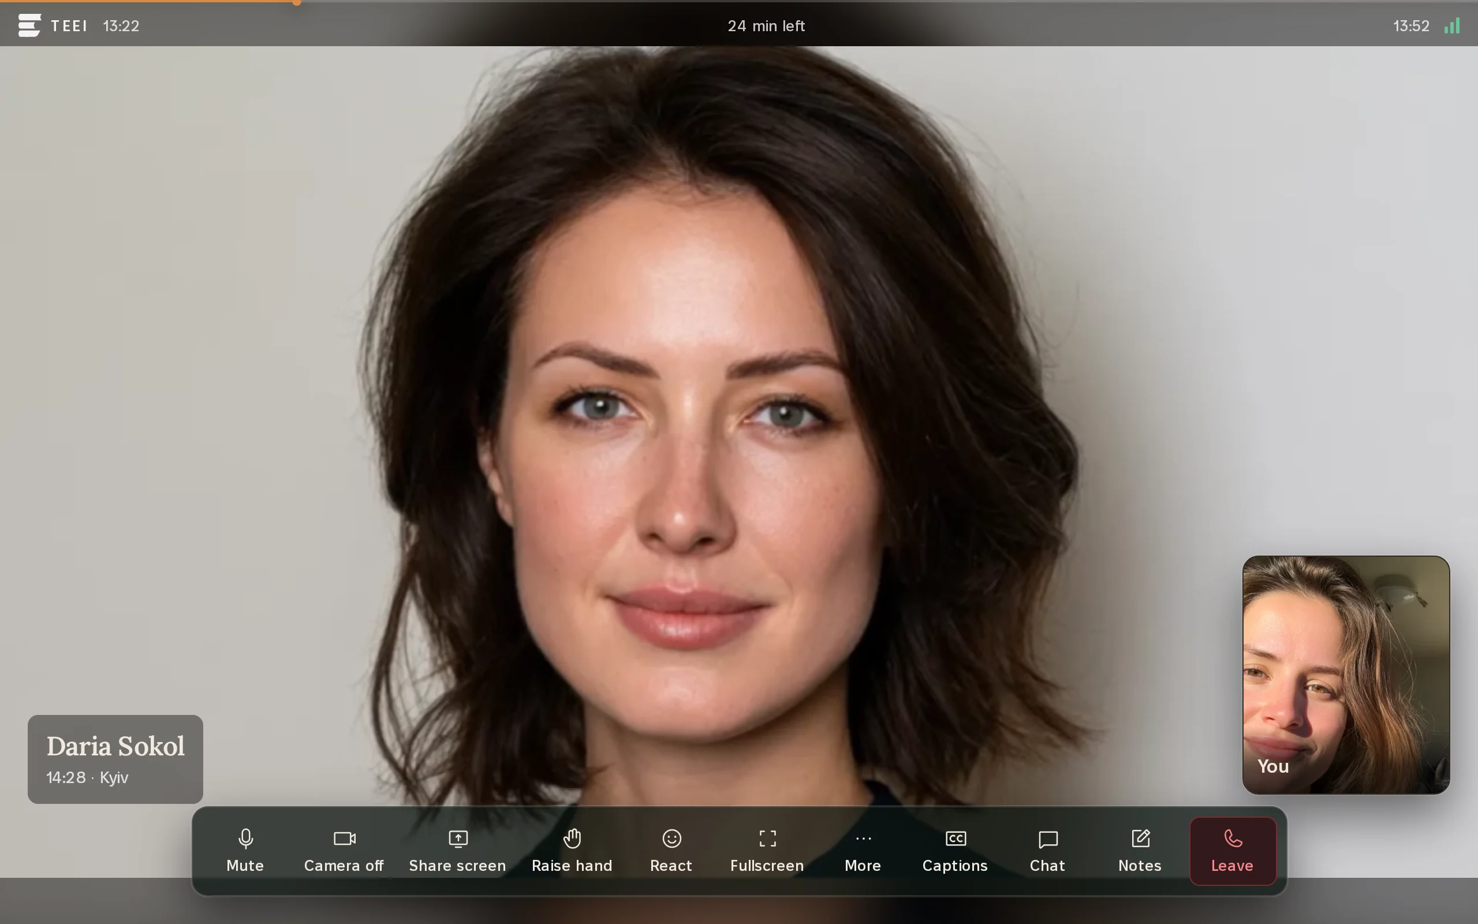This screenshot has width=1478, height=924.
Task: Leave the call
Action: tap(1233, 851)
